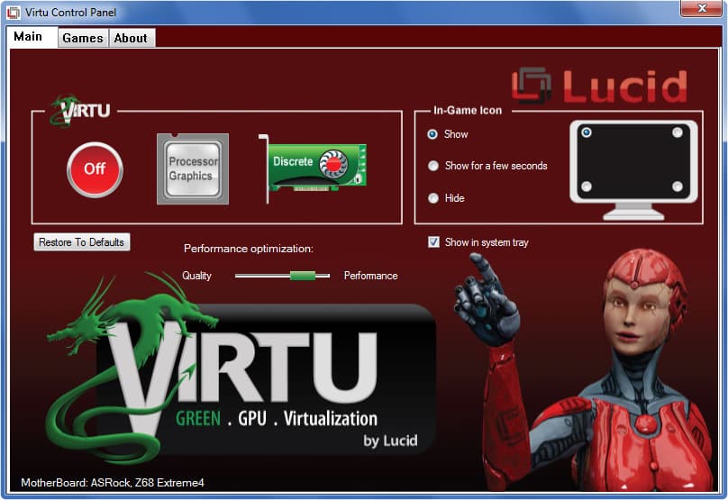The image size is (728, 500).
Task: Select the Discrete graphics card icon
Action: coord(313,168)
